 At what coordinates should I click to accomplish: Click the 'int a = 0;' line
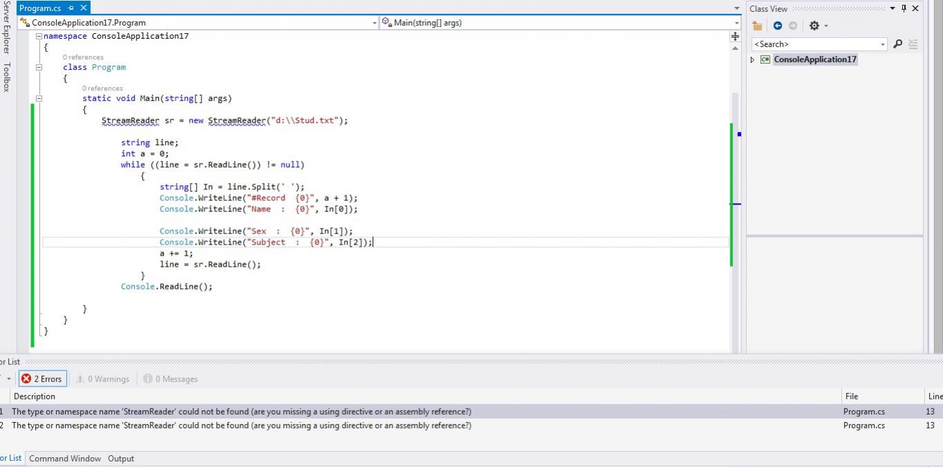(x=144, y=154)
